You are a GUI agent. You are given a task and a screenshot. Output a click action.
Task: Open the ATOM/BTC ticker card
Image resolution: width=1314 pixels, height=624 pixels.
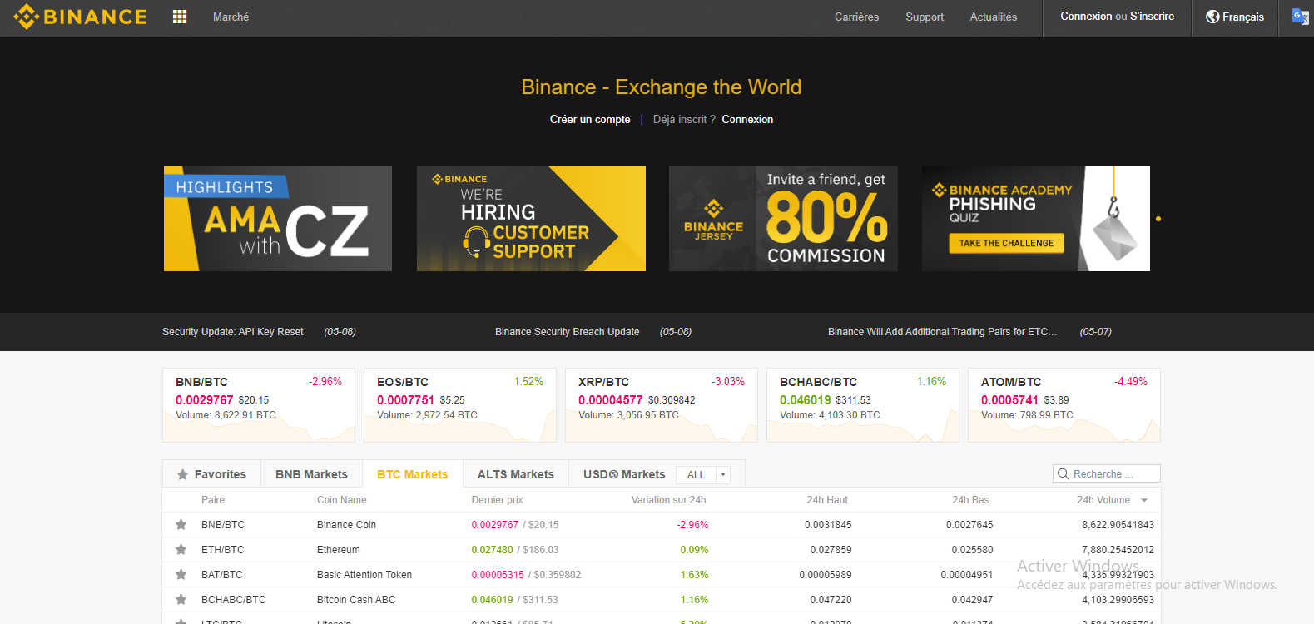(x=1064, y=405)
